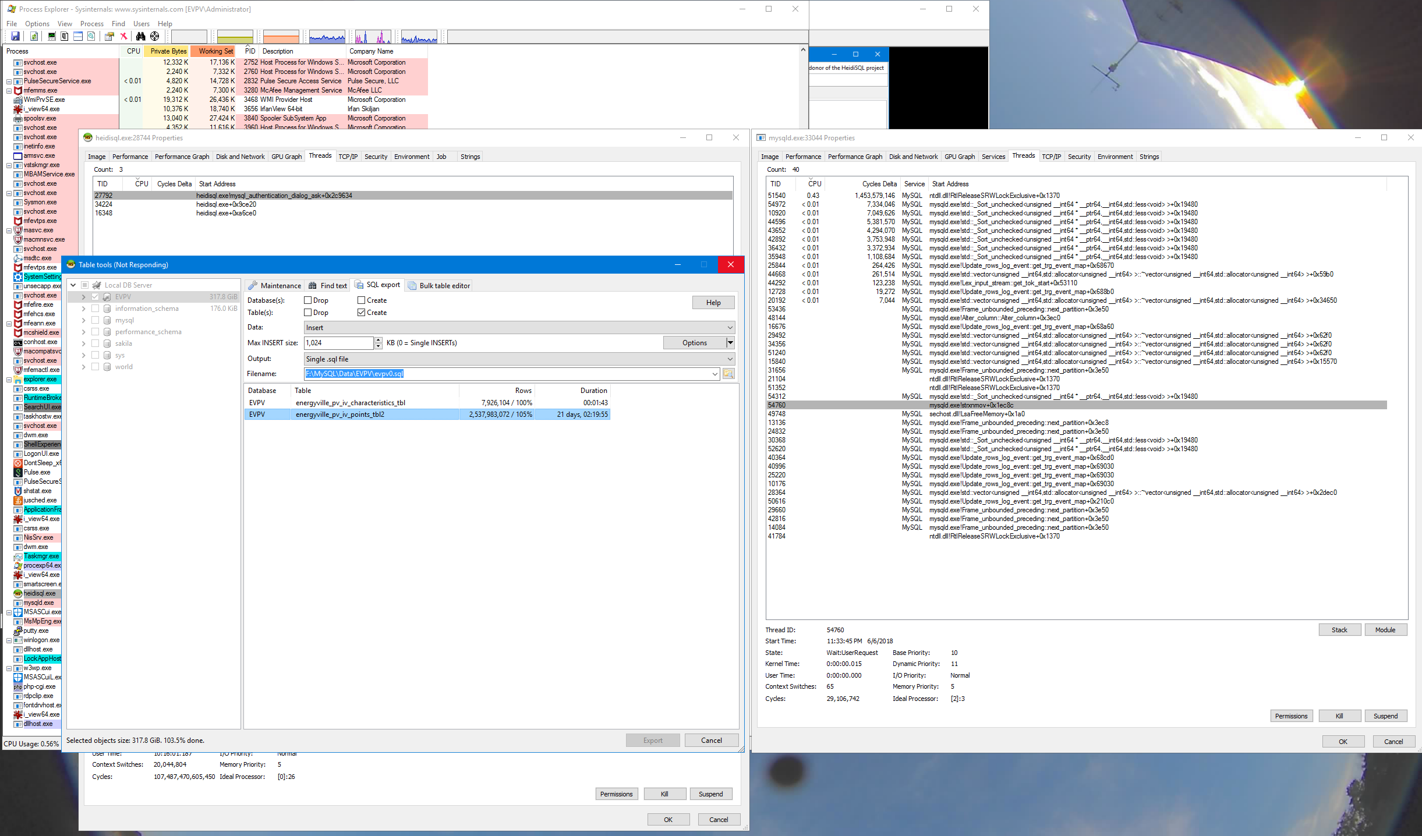The image size is (1422, 836).
Task: Enable the Drop checkbox for Database(s)
Action: click(x=307, y=300)
